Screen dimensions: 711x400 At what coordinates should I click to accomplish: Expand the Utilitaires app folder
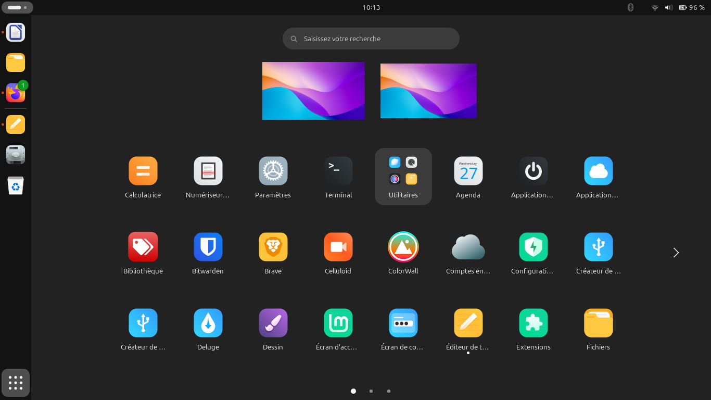tap(403, 177)
